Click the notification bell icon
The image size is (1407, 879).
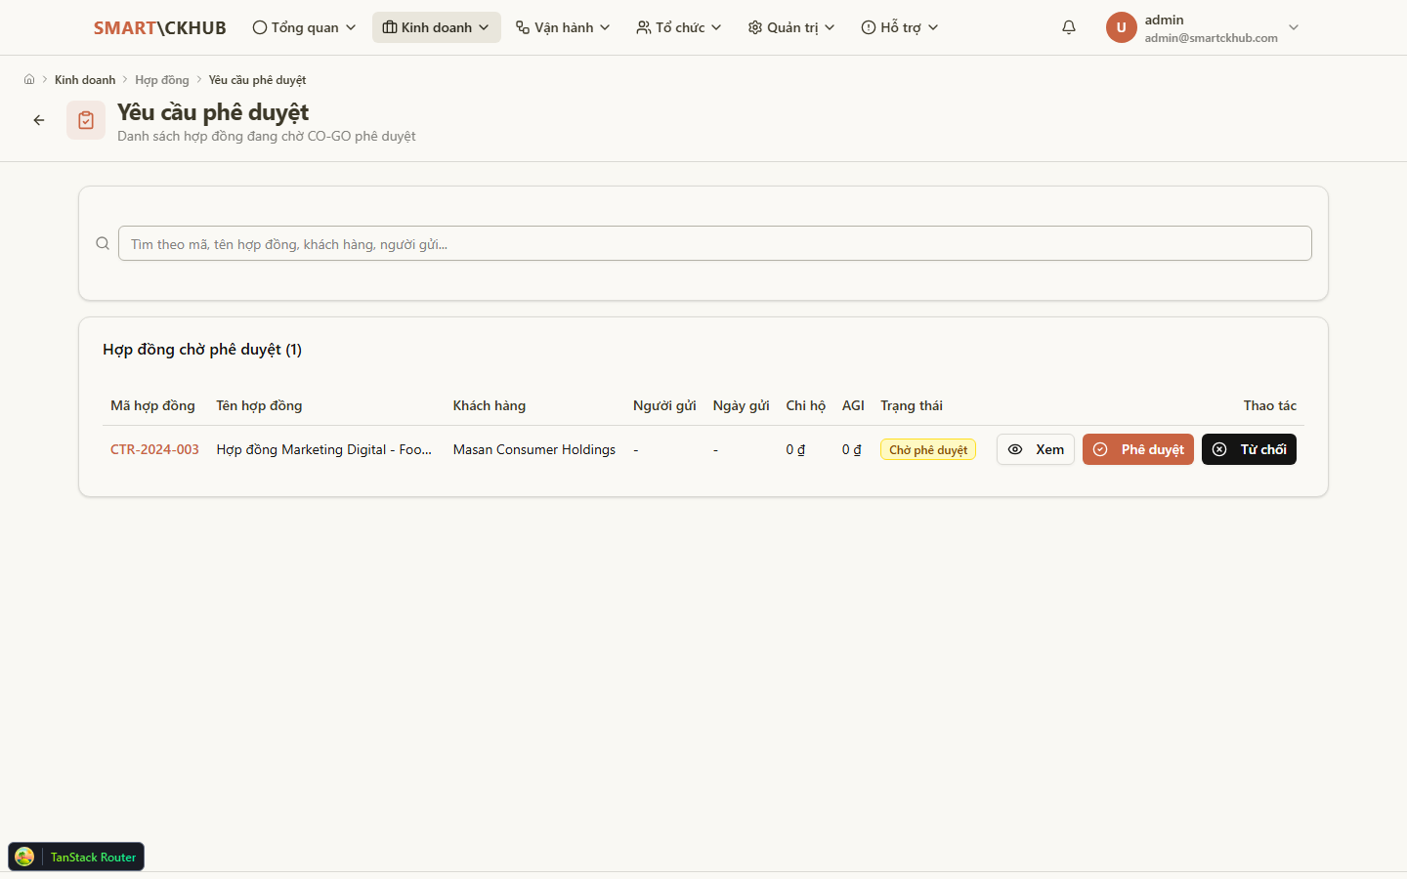pyautogui.click(x=1069, y=27)
